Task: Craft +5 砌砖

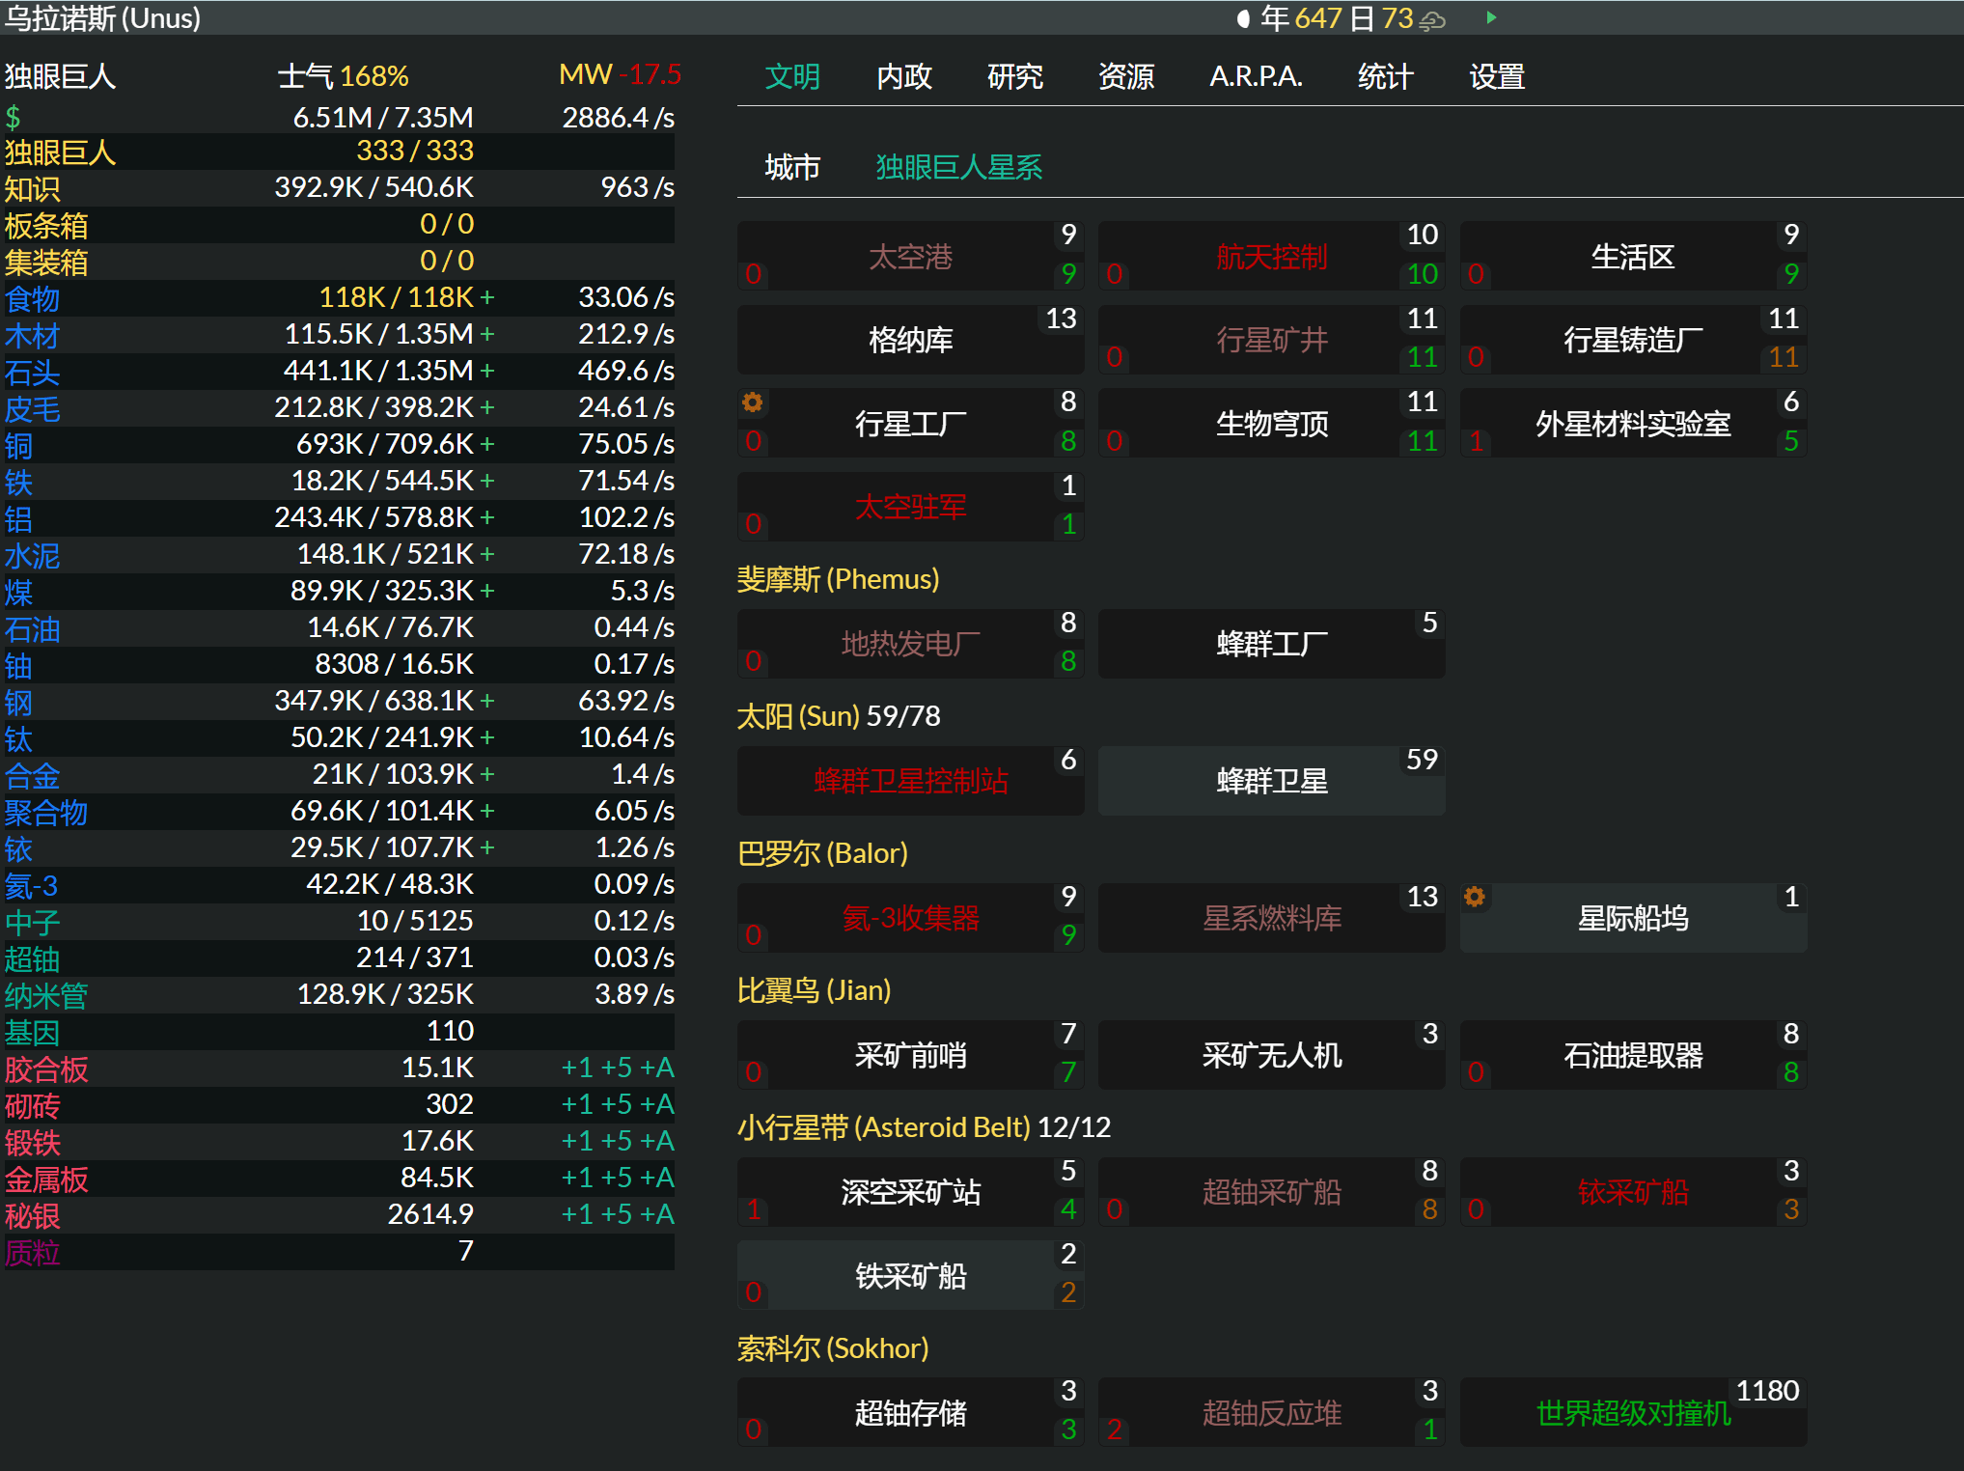Action: 617,1104
